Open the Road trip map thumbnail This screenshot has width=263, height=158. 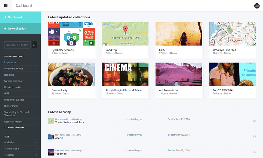coord(125,34)
